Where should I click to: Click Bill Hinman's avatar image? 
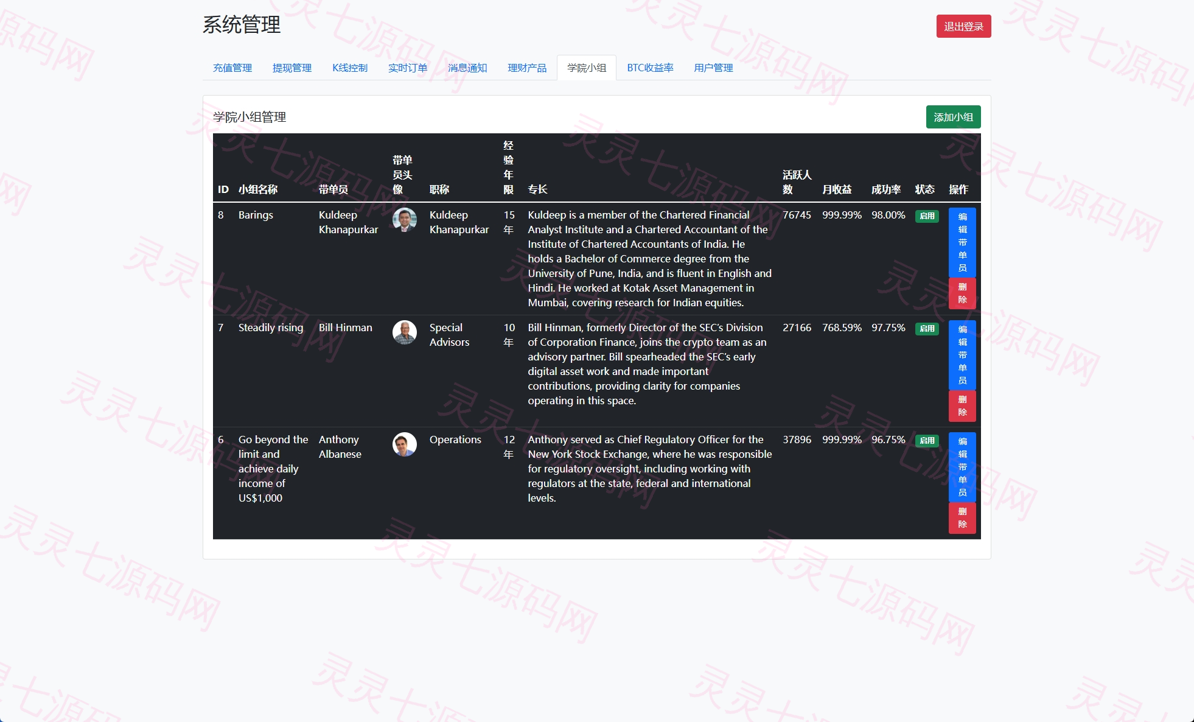405,332
